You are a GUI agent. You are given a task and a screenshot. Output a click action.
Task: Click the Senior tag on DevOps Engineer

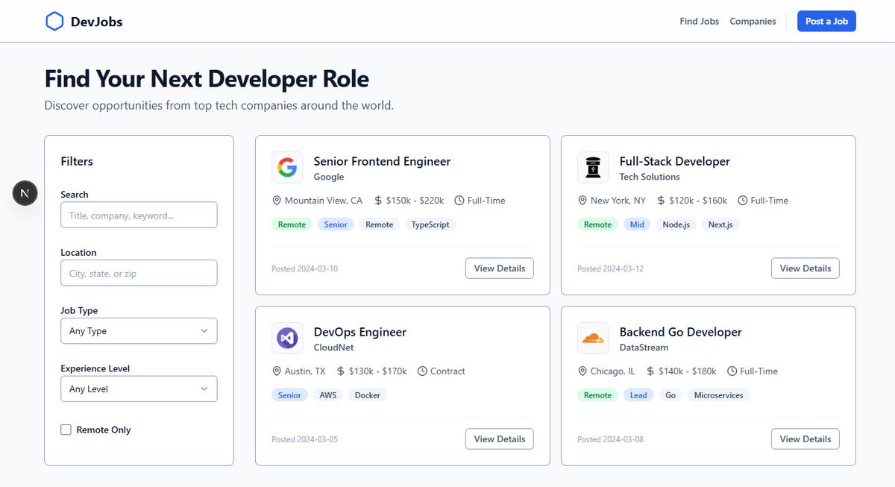pyautogui.click(x=289, y=395)
